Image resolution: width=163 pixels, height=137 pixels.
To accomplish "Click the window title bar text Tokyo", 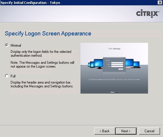I will coord(55,3).
